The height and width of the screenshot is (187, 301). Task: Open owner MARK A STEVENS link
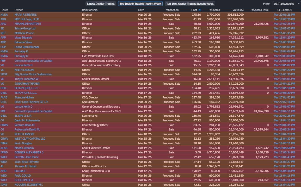(26, 15)
